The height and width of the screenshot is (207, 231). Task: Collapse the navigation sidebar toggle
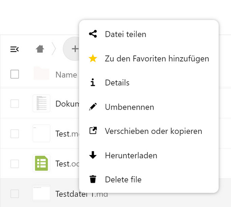[x=15, y=49]
